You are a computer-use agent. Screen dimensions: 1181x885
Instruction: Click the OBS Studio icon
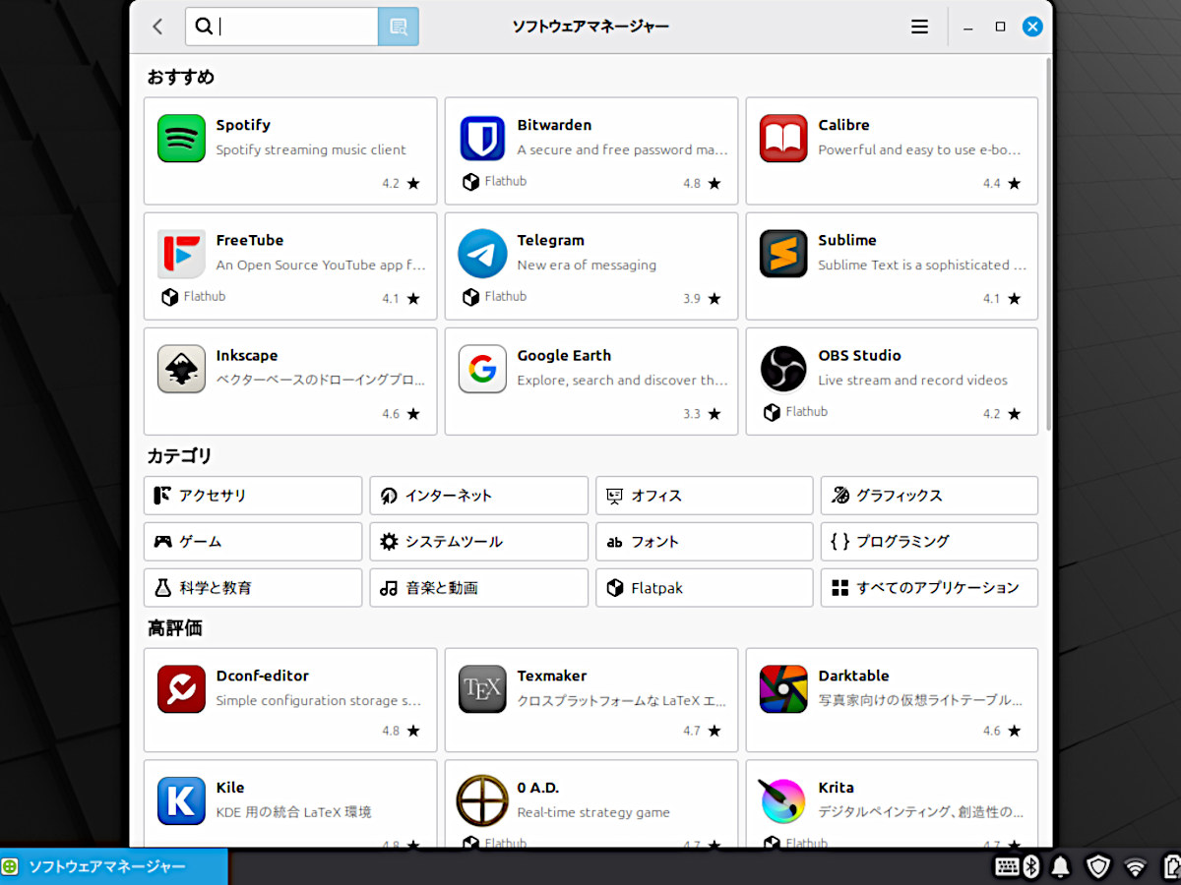[x=783, y=369]
